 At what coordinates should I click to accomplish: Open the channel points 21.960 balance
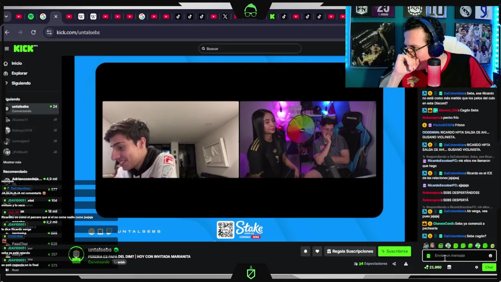(433, 267)
